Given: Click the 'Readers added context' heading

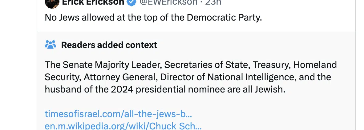Looking at the screenshot, I should pyautogui.click(x=109, y=45).
